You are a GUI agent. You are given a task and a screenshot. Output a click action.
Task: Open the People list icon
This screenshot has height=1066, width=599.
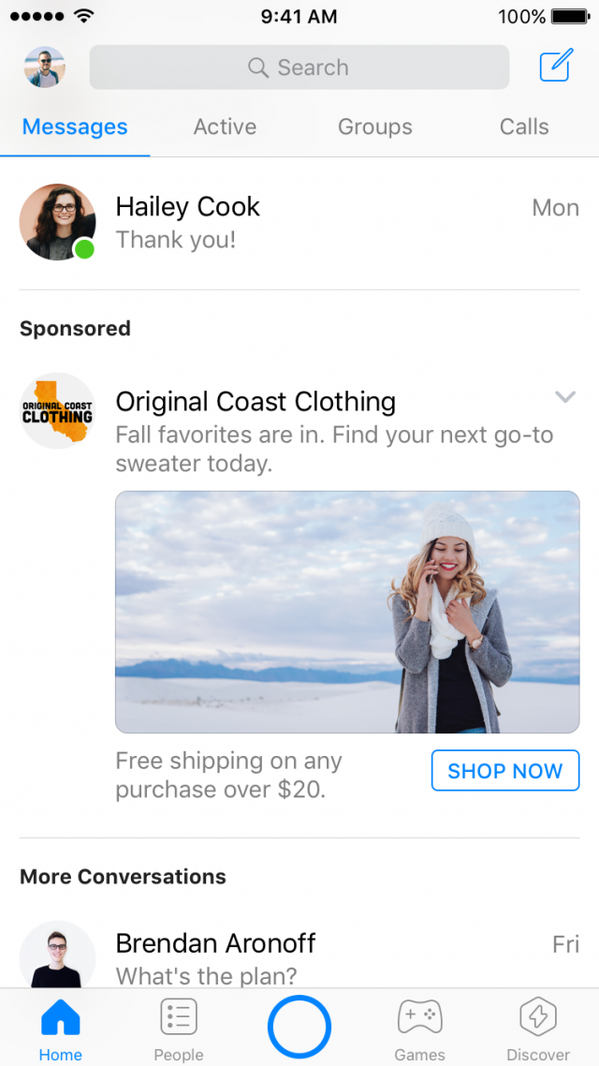click(x=178, y=1019)
